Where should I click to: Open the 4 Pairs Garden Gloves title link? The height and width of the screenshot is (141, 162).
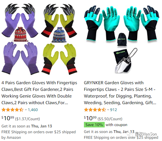coord(39,93)
